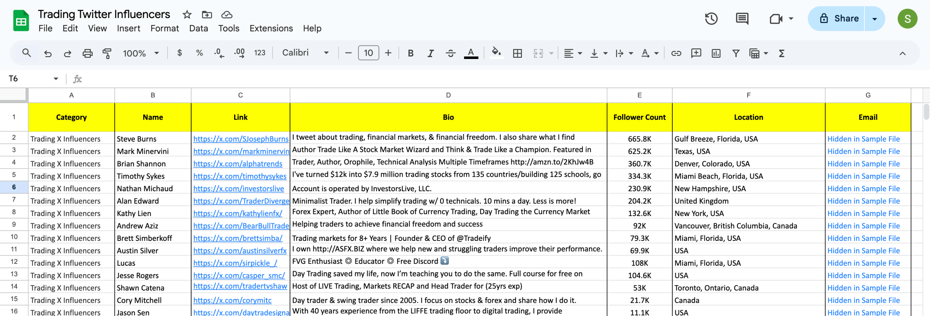Open the x.com/kathylienfx link
Screen dimensions: 930x316
pyautogui.click(x=238, y=213)
